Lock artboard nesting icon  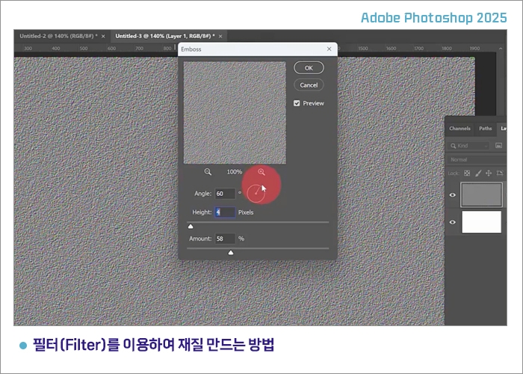pyautogui.click(x=500, y=173)
